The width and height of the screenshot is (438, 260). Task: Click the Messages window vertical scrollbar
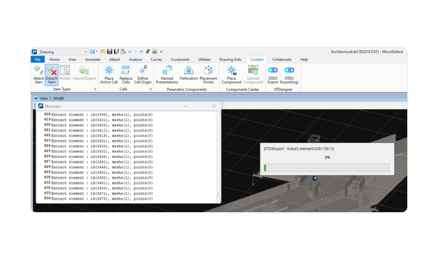[x=218, y=196]
